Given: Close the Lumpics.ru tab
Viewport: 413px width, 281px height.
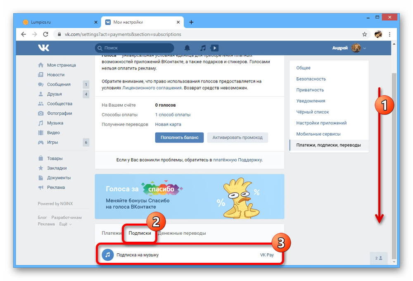Looking at the screenshot, I should pos(96,22).
